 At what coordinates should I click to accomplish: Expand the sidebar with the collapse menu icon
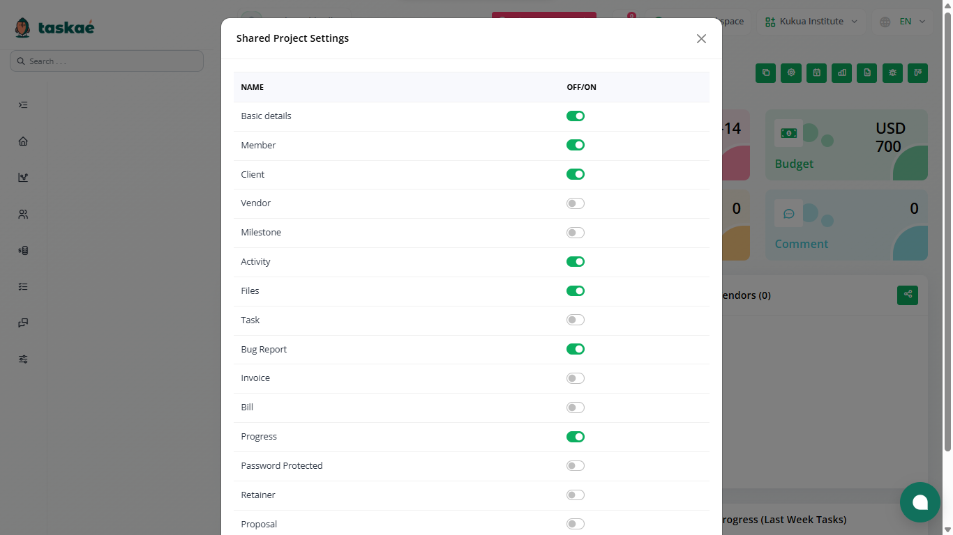23,105
